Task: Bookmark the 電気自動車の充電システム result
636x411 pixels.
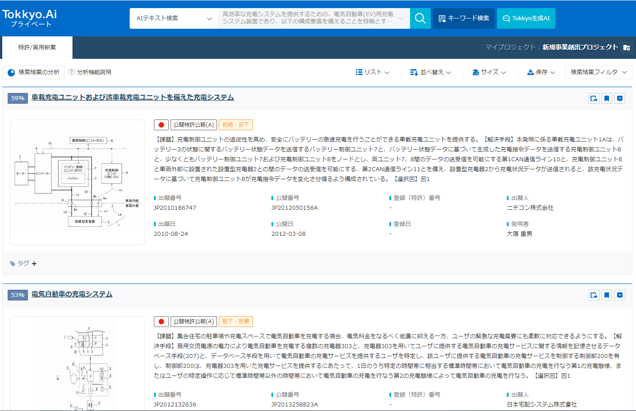Action: click(607, 295)
